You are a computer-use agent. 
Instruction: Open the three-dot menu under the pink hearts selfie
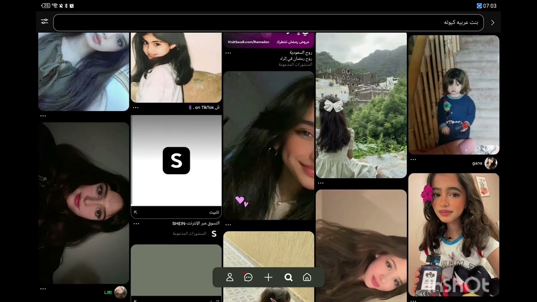click(x=228, y=224)
